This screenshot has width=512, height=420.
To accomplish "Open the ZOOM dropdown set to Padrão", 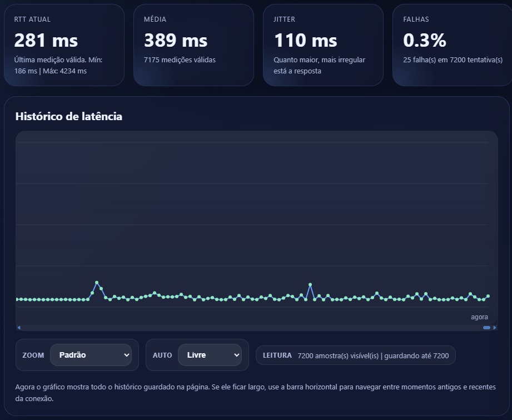I will pos(91,355).
